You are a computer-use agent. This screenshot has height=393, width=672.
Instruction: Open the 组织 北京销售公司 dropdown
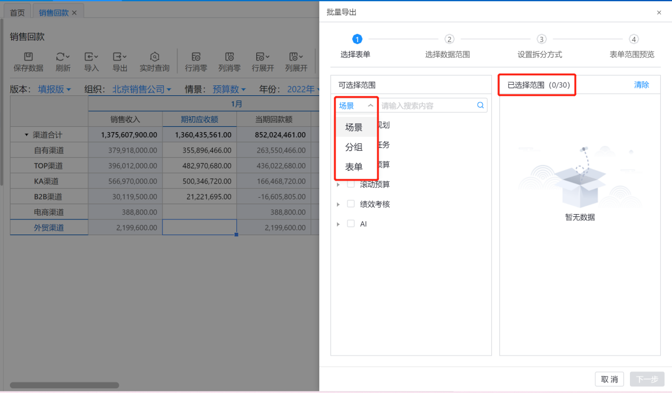click(142, 89)
